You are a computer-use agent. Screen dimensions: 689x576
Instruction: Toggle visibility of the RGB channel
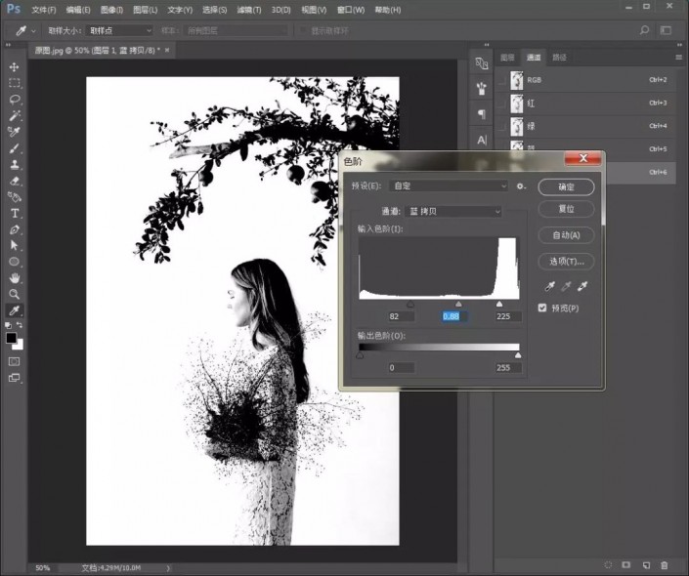(x=502, y=80)
